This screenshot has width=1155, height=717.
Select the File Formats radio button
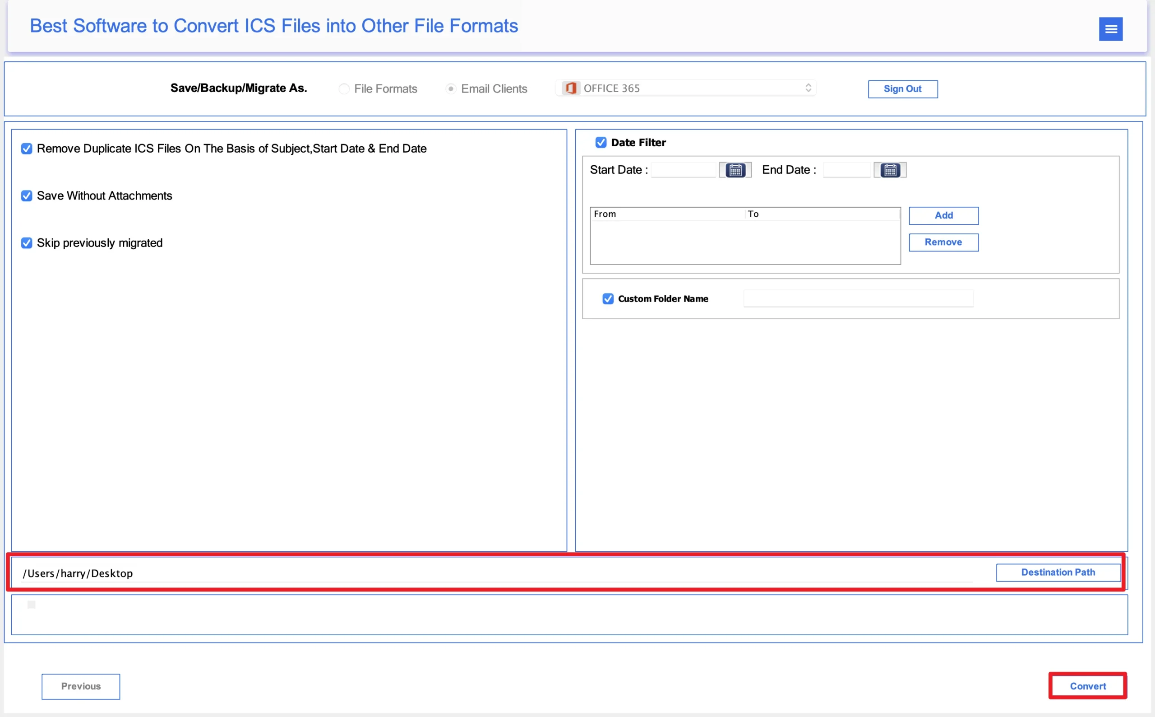(x=344, y=88)
